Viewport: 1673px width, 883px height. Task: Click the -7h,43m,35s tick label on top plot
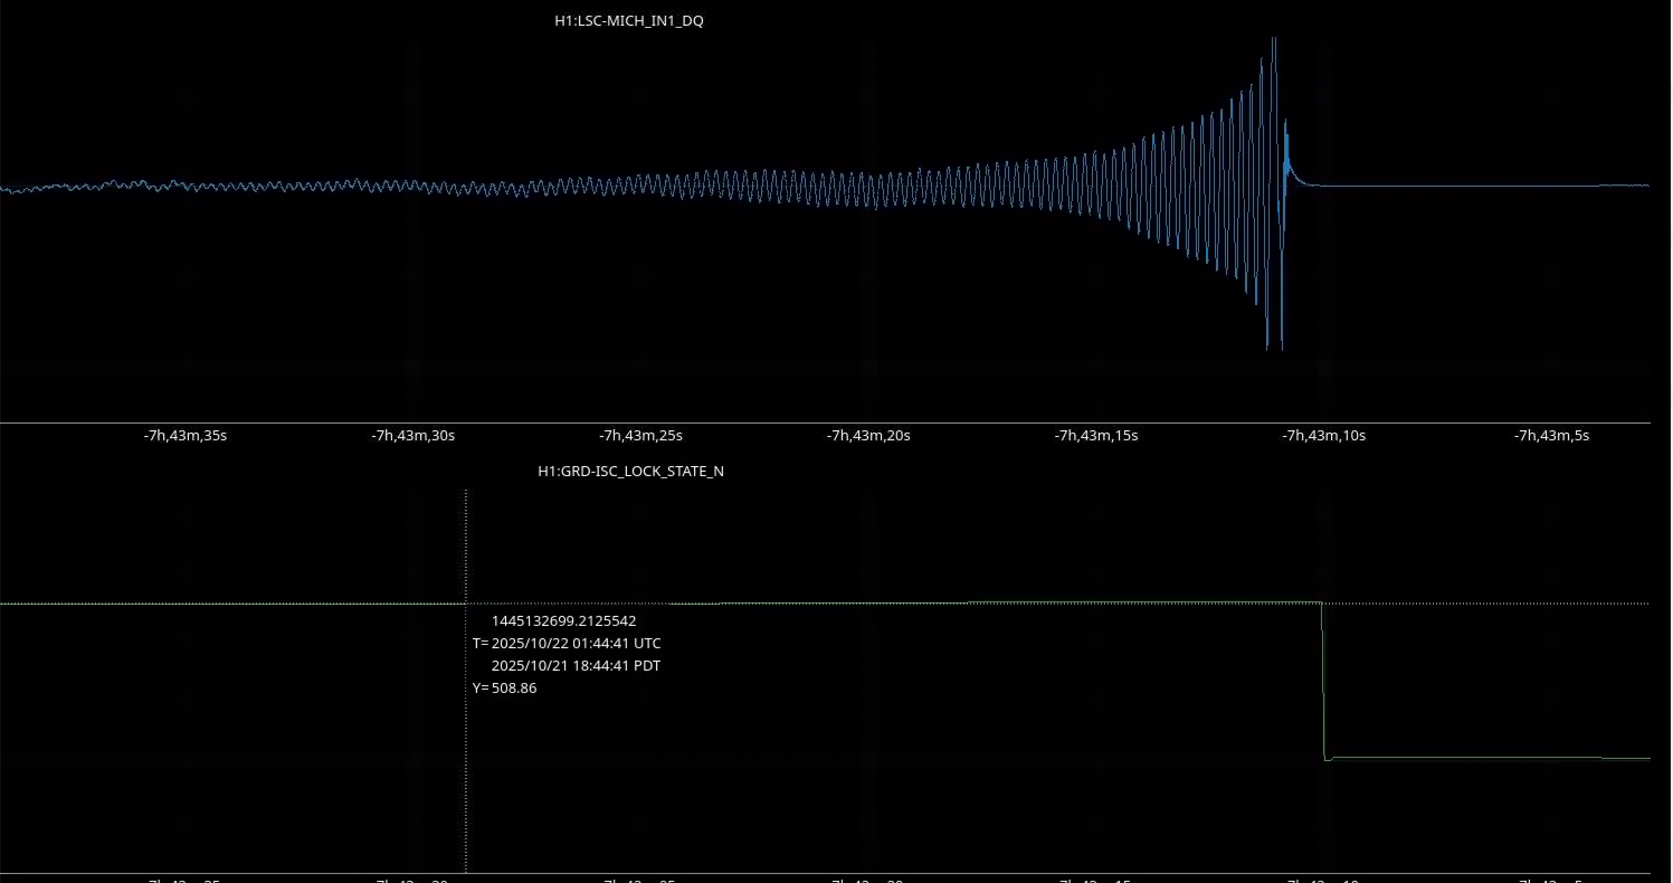pyautogui.click(x=185, y=435)
